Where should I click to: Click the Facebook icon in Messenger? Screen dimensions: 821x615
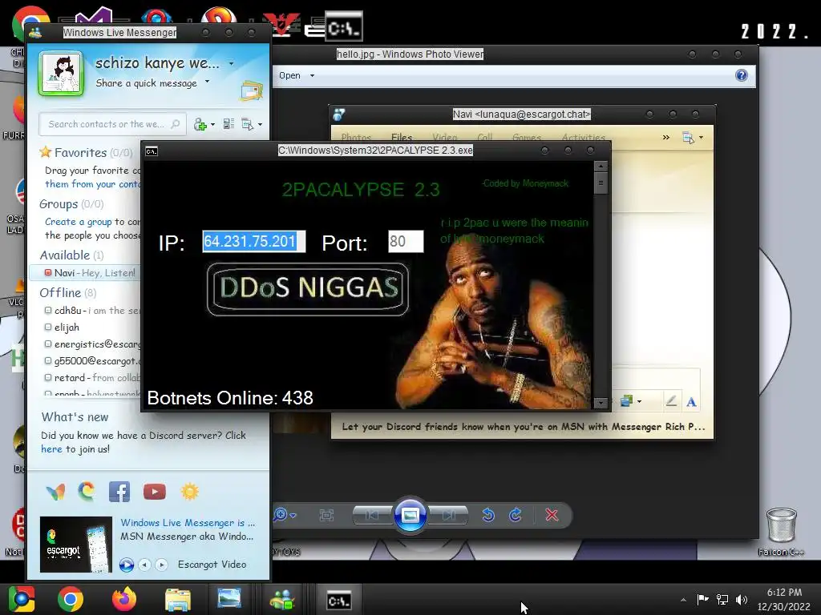pos(119,492)
